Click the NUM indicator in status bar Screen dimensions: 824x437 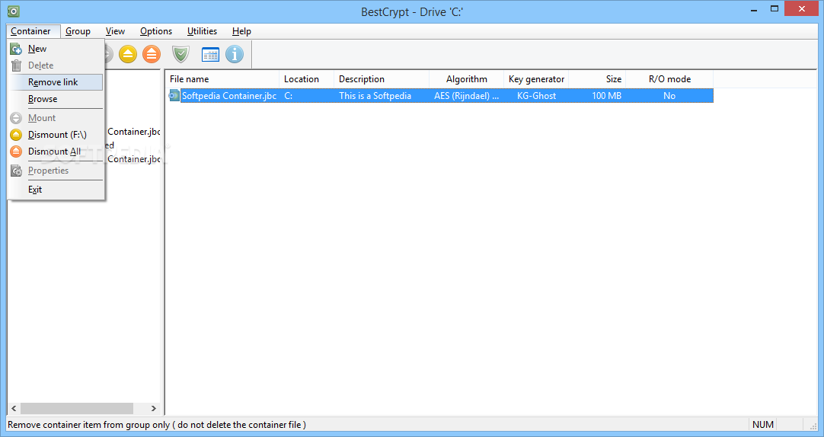tap(762, 424)
